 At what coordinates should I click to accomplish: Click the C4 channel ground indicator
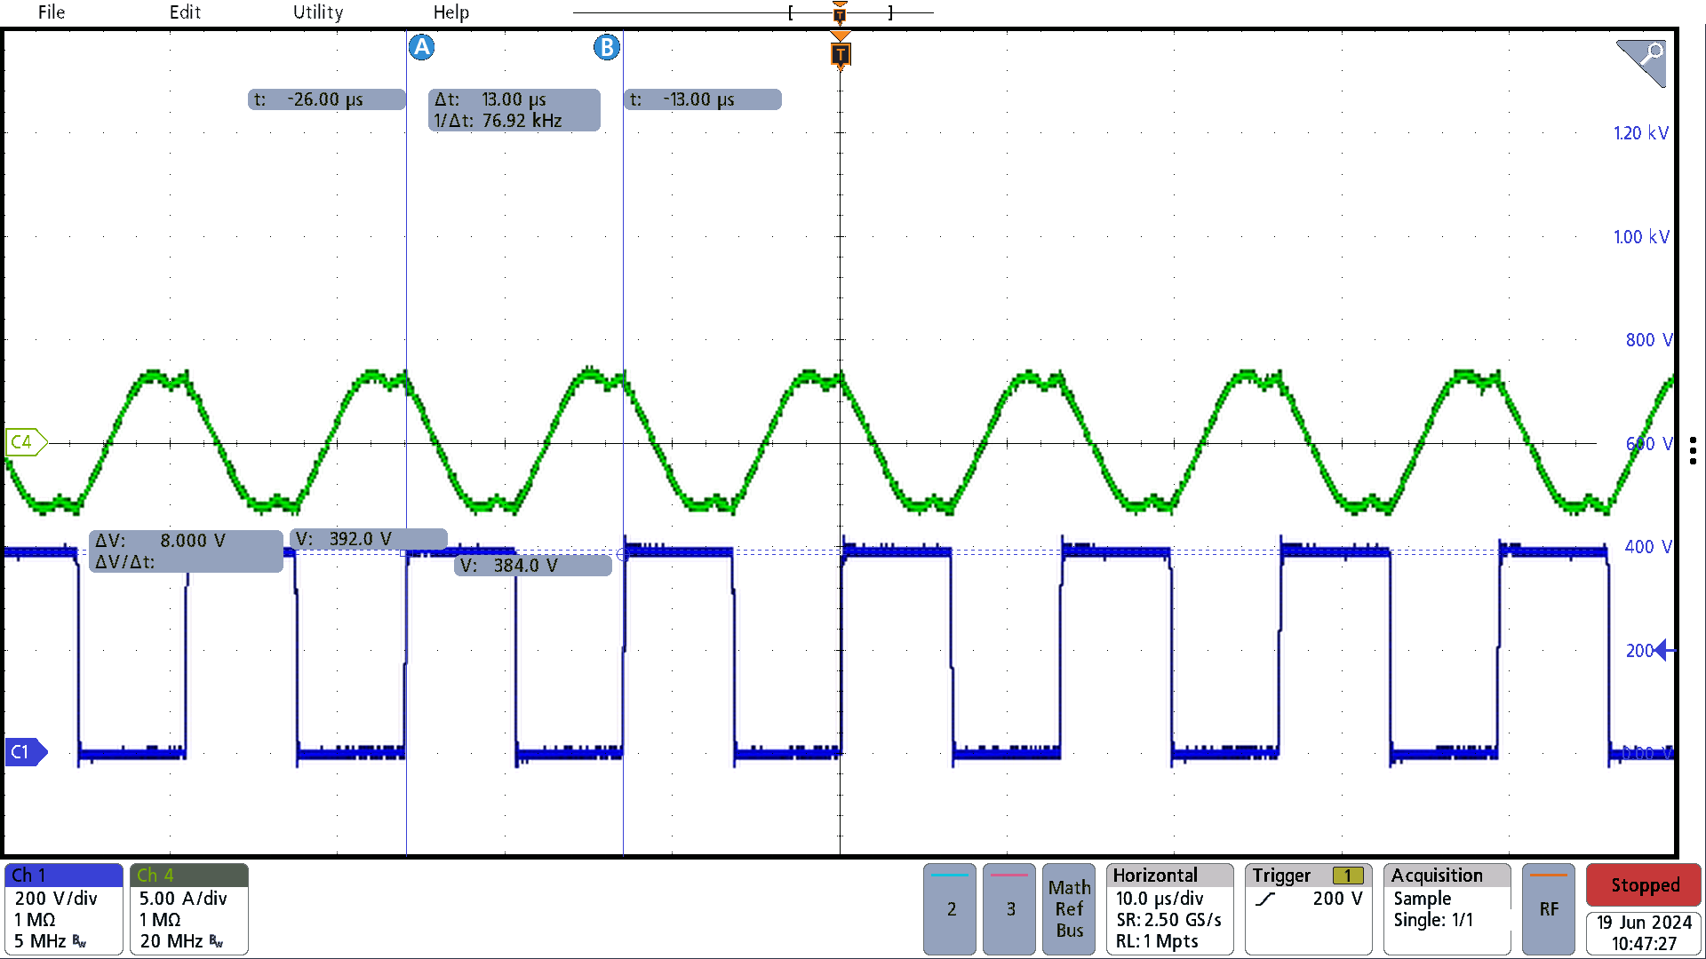pyautogui.click(x=26, y=442)
